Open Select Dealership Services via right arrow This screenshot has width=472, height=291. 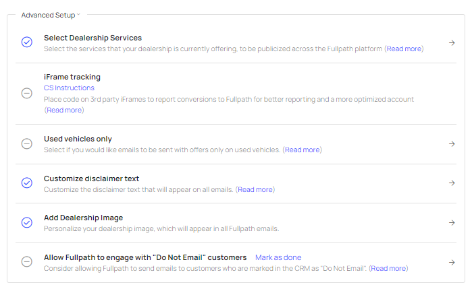452,43
